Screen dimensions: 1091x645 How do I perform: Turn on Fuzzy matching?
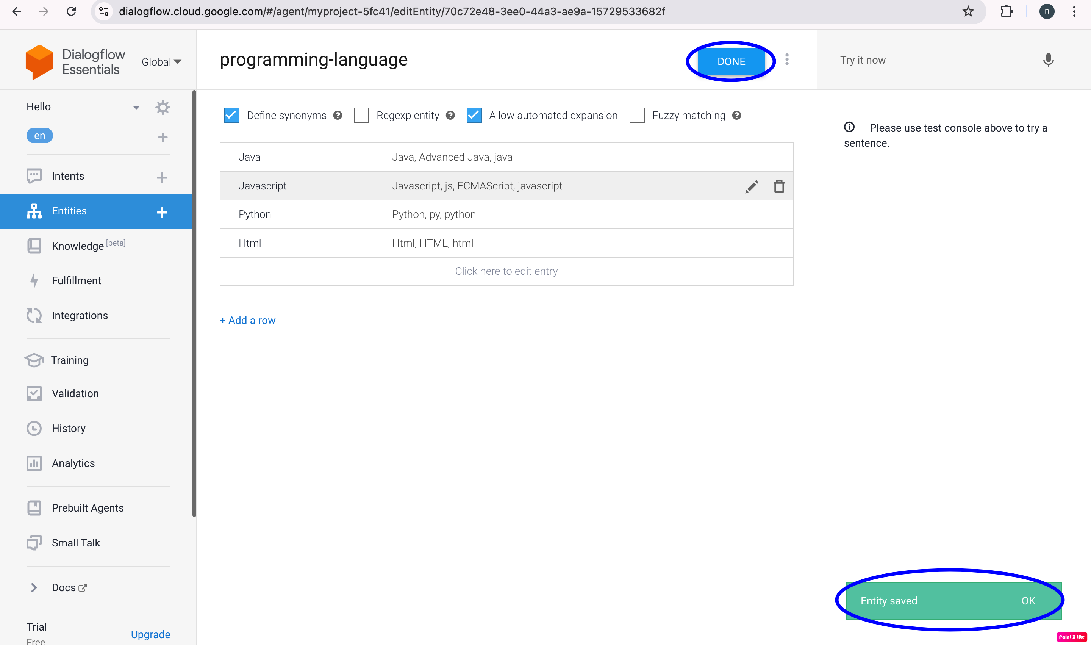coord(637,115)
